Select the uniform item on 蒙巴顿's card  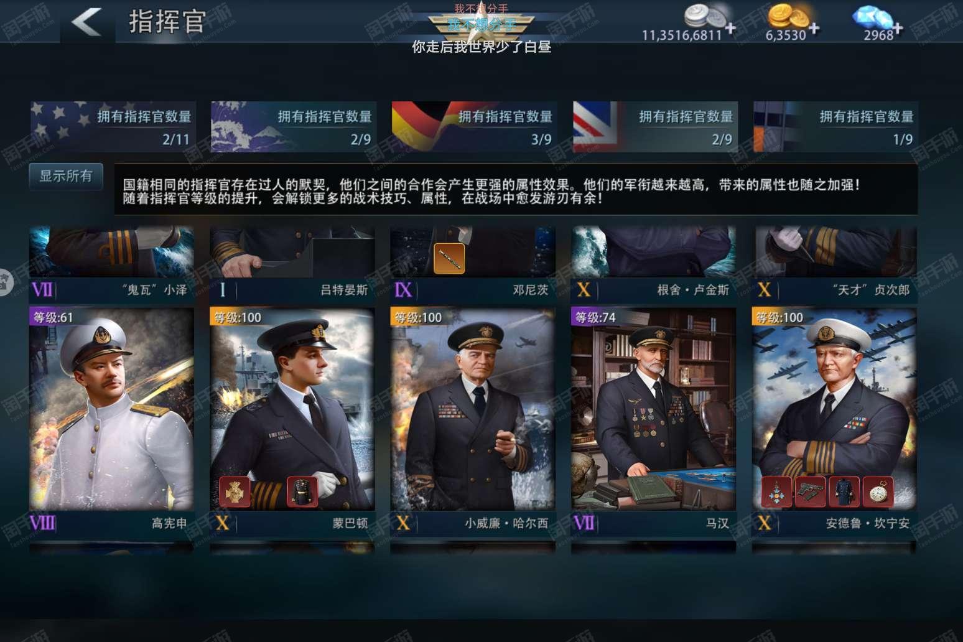click(302, 491)
